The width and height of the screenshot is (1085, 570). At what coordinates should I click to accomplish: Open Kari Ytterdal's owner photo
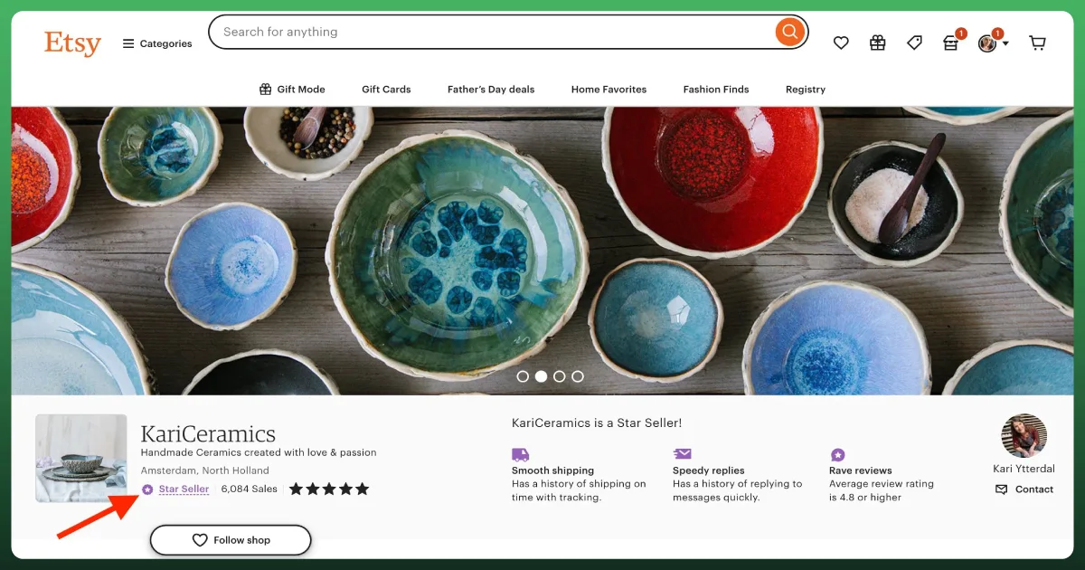(x=1024, y=436)
